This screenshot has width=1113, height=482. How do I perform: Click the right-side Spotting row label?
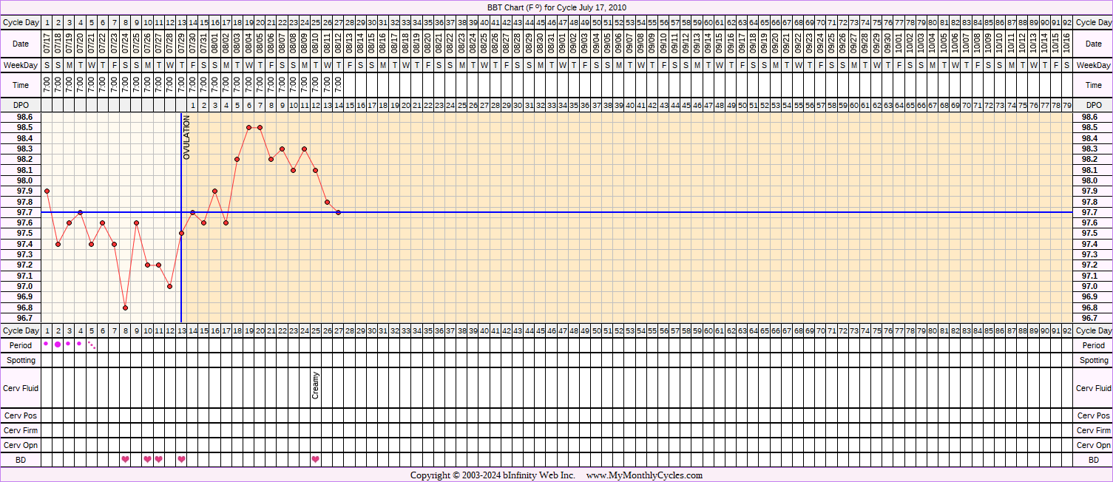point(1093,360)
